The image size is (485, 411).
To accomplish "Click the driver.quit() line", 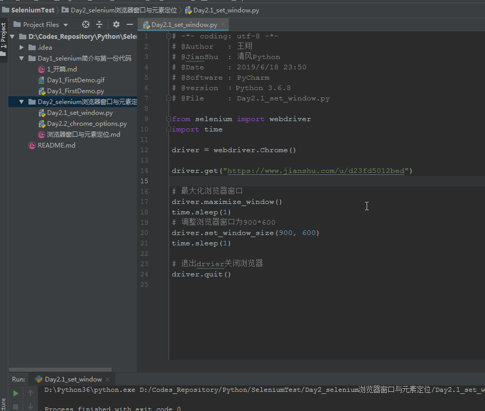I will click(201, 274).
